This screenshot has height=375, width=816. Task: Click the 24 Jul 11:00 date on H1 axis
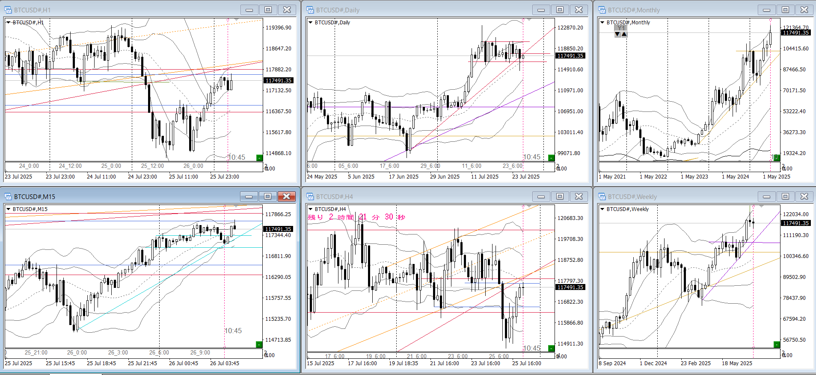coord(101,176)
